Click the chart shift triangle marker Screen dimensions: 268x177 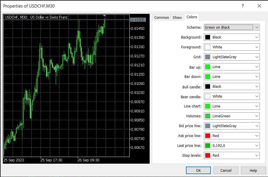click(105, 16)
